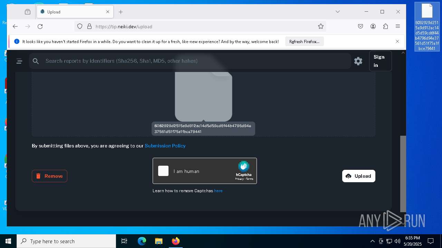Click the taskbar search box
The width and height of the screenshot is (442, 248).
coord(66,241)
